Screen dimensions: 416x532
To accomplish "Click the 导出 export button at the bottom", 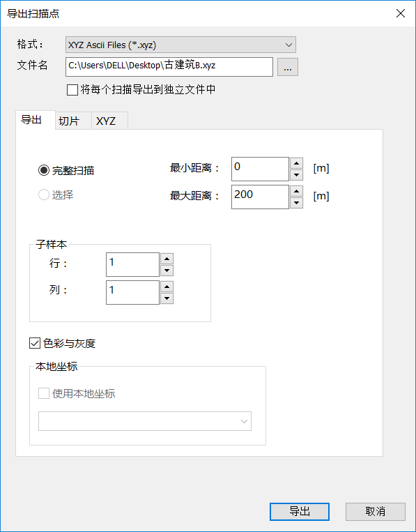I will (300, 511).
